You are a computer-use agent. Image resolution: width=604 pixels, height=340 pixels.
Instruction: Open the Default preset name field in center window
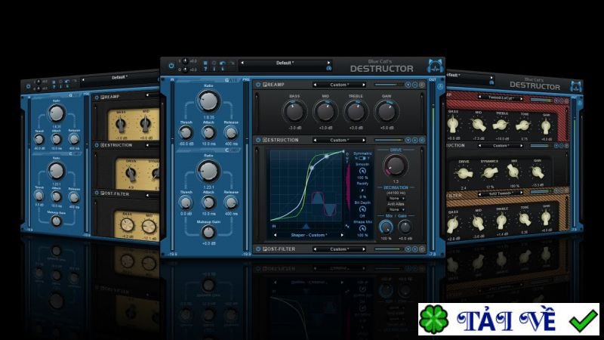(x=285, y=63)
